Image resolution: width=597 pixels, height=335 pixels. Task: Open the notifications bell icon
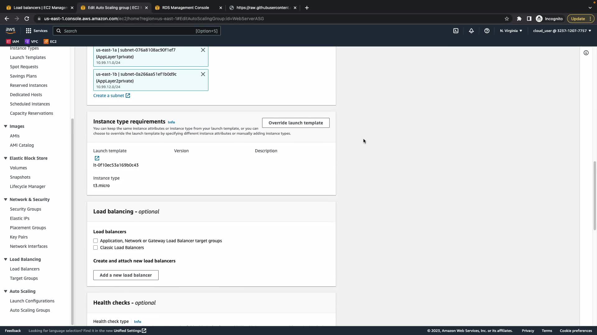(x=471, y=31)
